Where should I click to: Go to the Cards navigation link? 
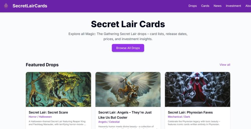click(x=205, y=6)
